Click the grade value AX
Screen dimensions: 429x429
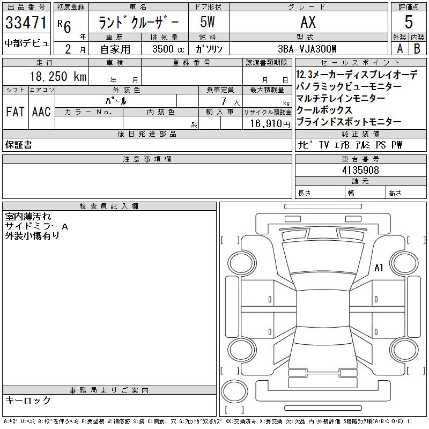point(308,22)
